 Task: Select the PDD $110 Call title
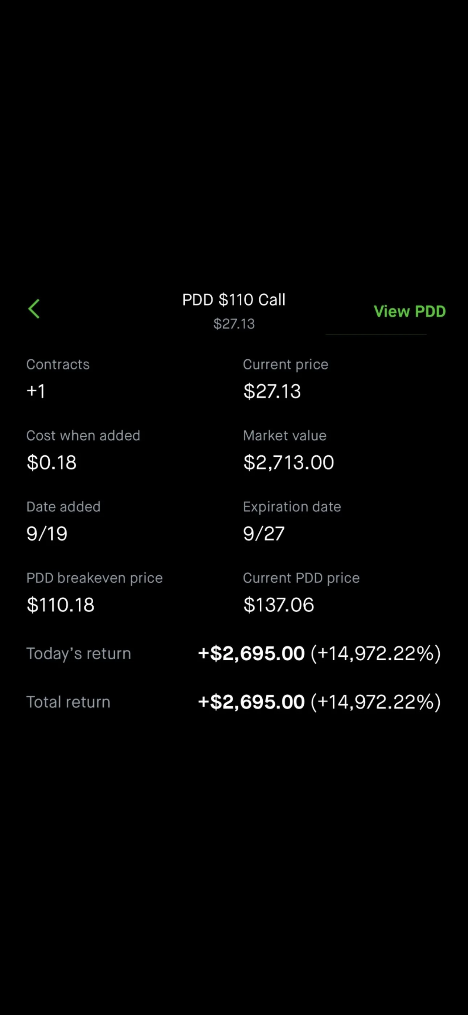[x=234, y=300]
